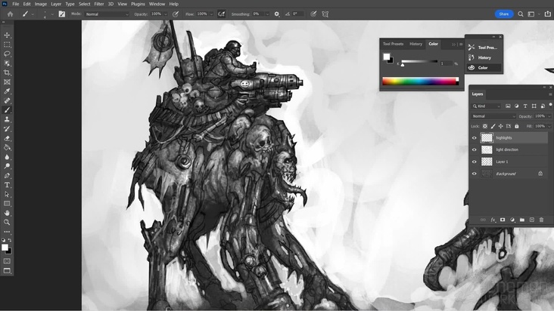The height and width of the screenshot is (311, 554).
Task: Select the Hand tool
Action: tap(7, 213)
